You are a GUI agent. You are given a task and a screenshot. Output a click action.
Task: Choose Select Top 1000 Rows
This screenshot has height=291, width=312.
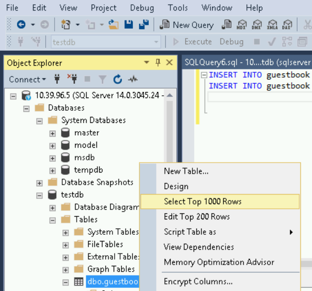click(220, 202)
